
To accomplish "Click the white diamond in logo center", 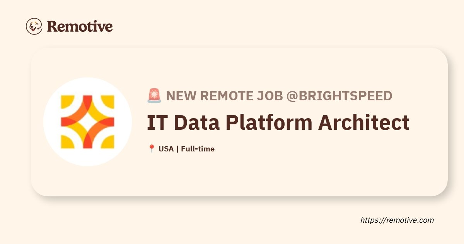I will pyautogui.click(x=88, y=122).
